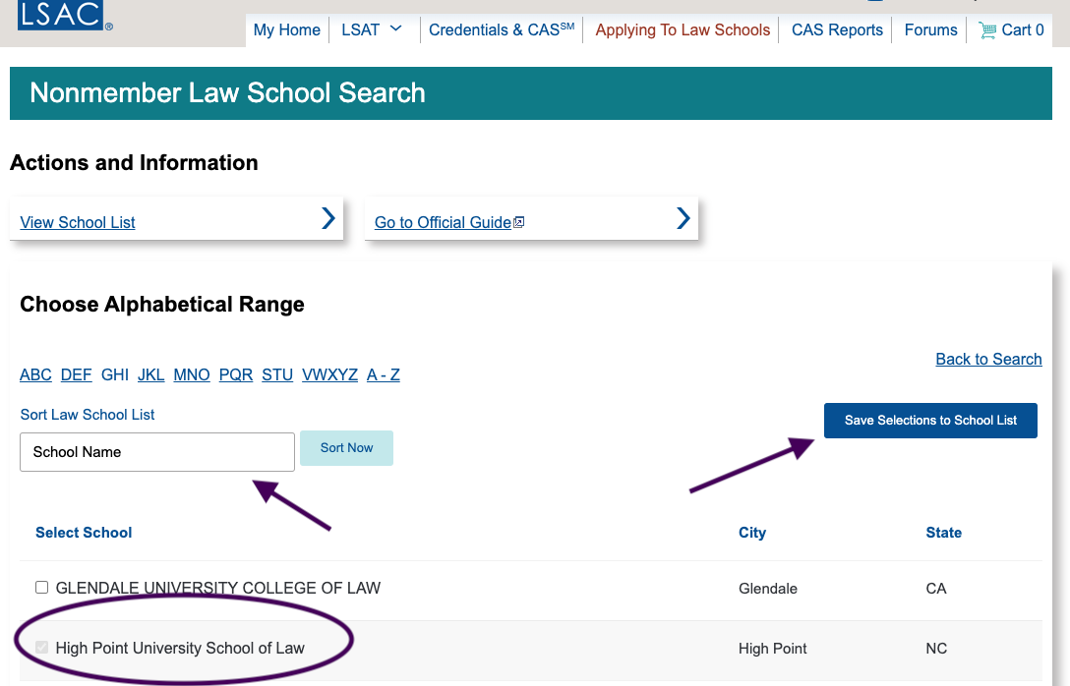Click the arrow on Go to Official Guide card
1070x686 pixels.
[x=683, y=218]
